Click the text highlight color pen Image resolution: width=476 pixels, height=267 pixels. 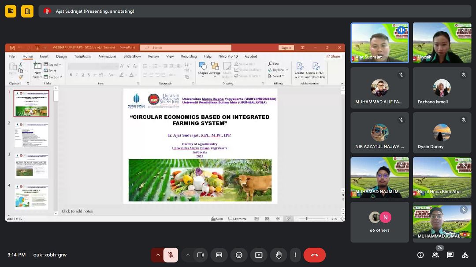pyautogui.click(x=122, y=75)
